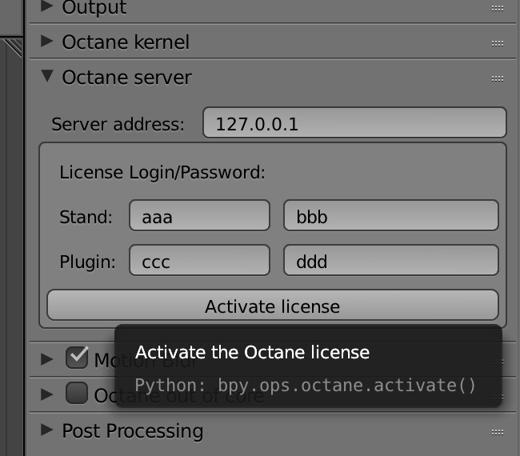Click the Stand password field containing bbb
The width and height of the screenshot is (520, 456).
click(391, 215)
